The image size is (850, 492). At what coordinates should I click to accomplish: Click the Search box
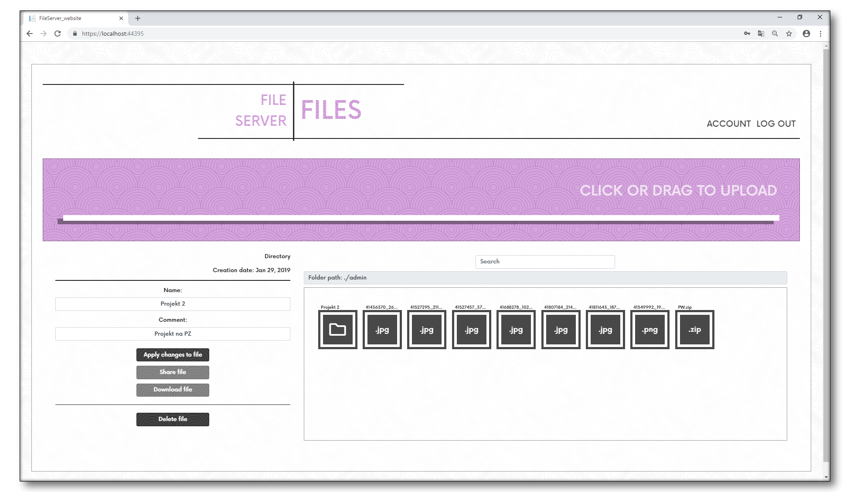(x=545, y=262)
